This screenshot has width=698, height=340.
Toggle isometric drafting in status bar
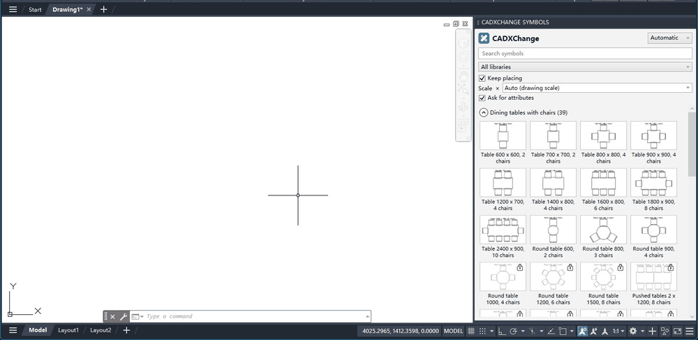[x=532, y=331]
